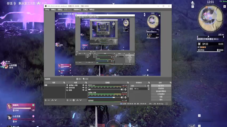Toggle visibility of 游戏采集 source
This screenshot has height=127, width=227.
(x=83, y=87)
